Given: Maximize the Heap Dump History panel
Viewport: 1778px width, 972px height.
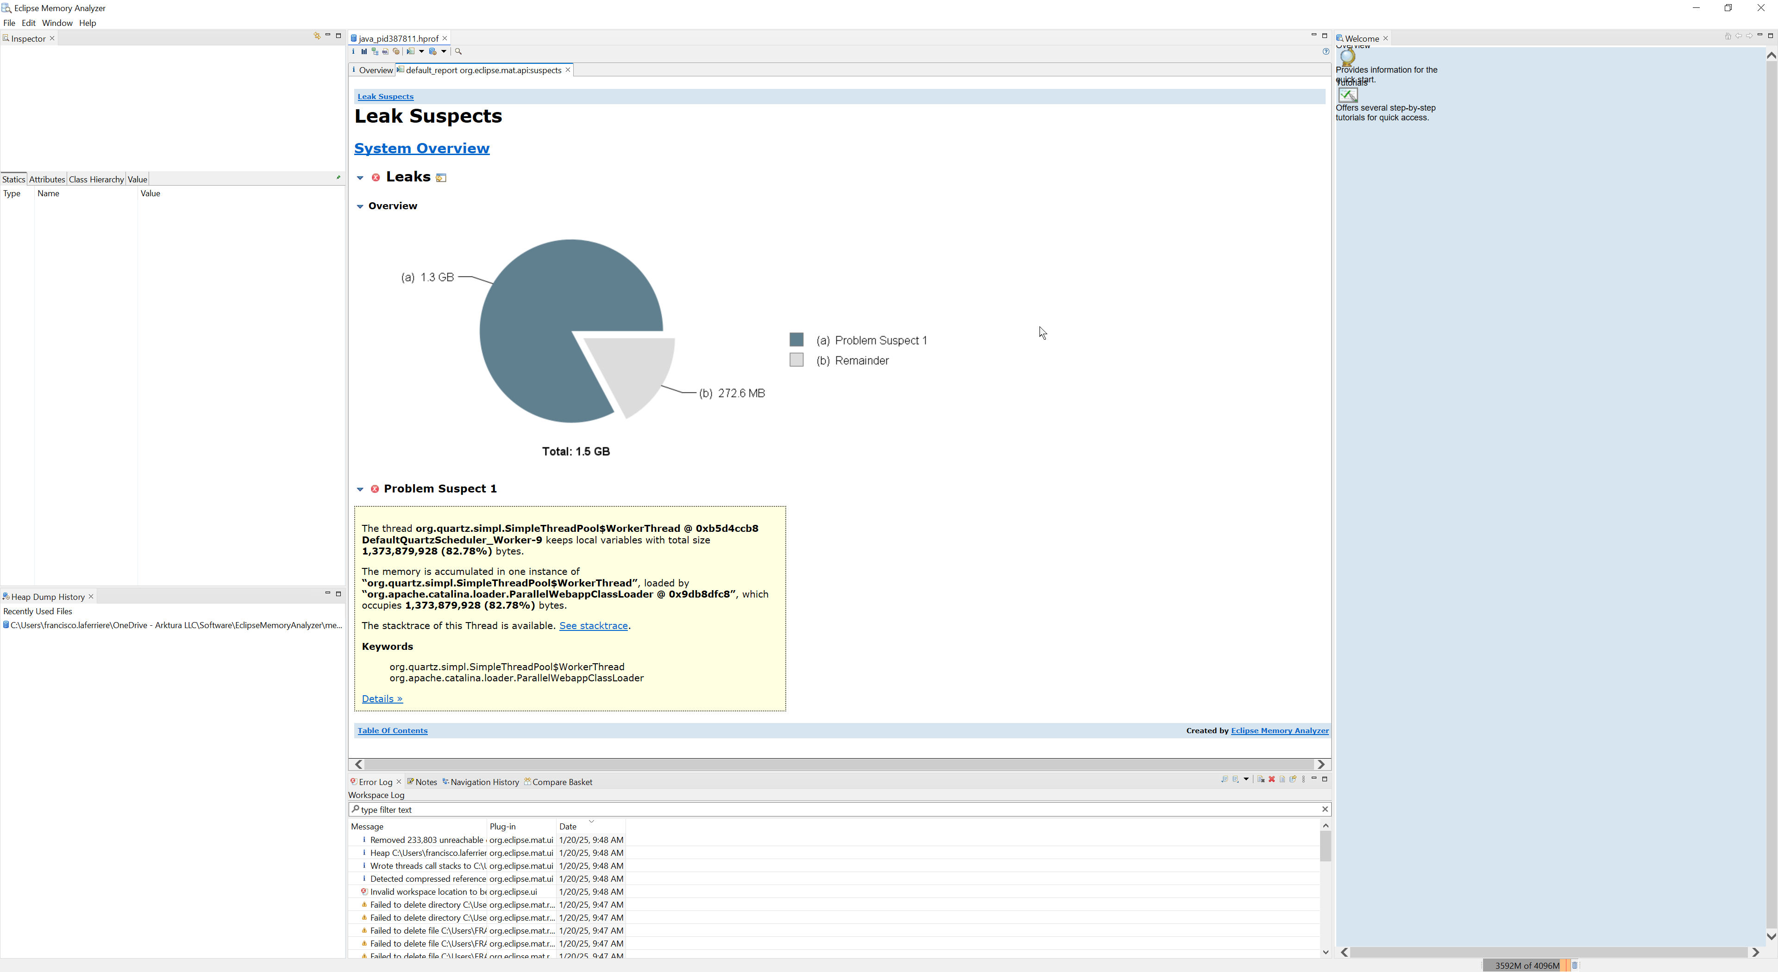Looking at the screenshot, I should (x=338, y=593).
